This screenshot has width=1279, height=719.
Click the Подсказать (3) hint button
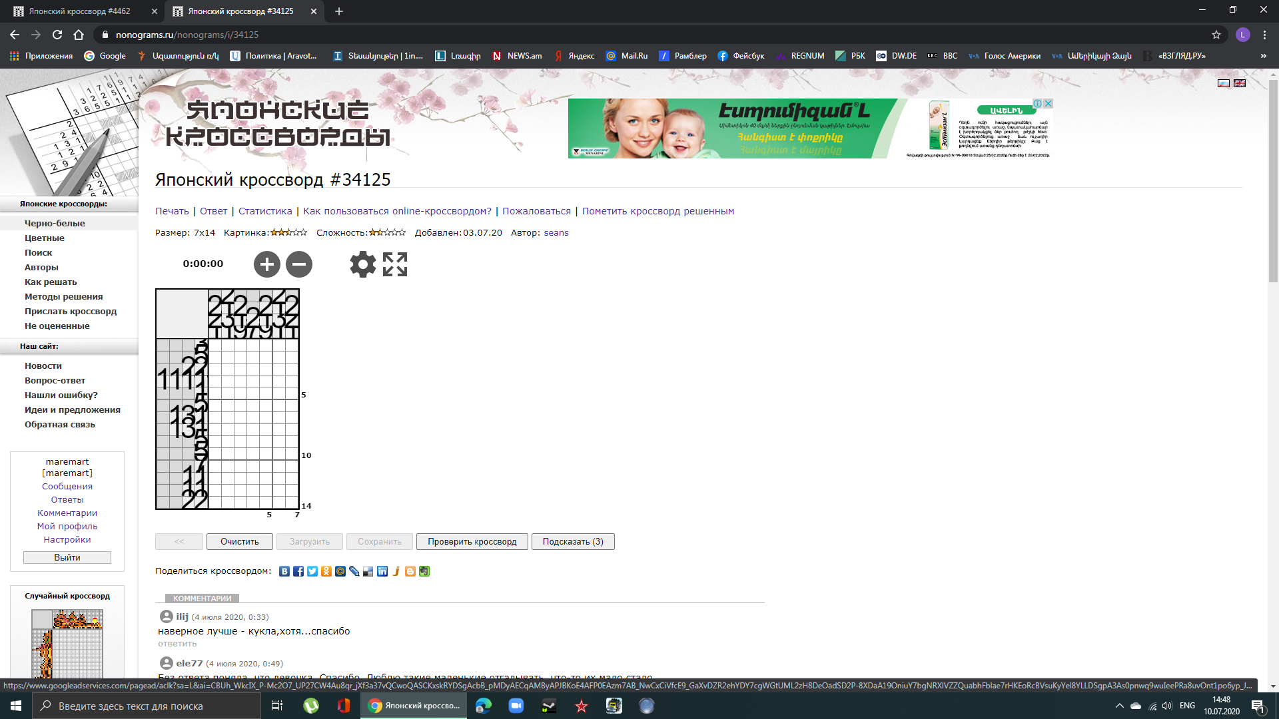click(573, 542)
